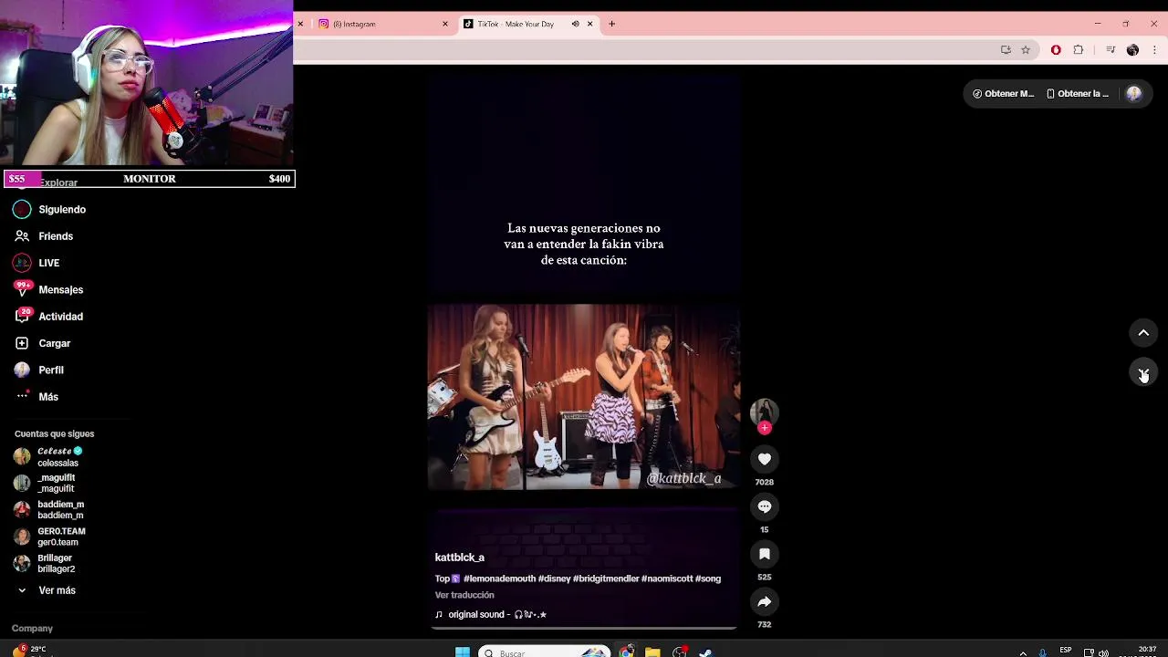Click the video progress bar
This screenshot has height=657, width=1168.
pyautogui.click(x=584, y=628)
